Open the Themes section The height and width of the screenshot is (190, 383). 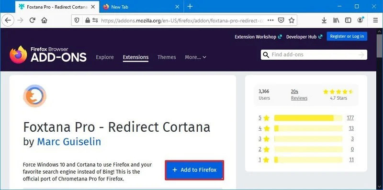167,57
